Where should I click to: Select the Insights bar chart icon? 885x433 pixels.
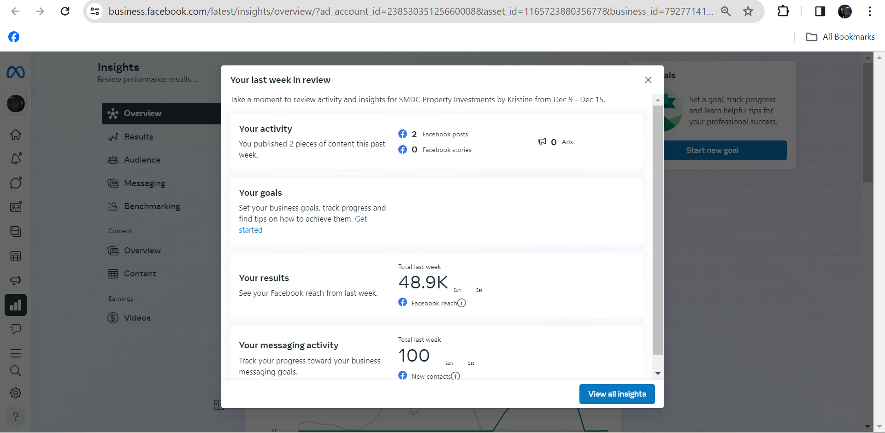tap(16, 305)
